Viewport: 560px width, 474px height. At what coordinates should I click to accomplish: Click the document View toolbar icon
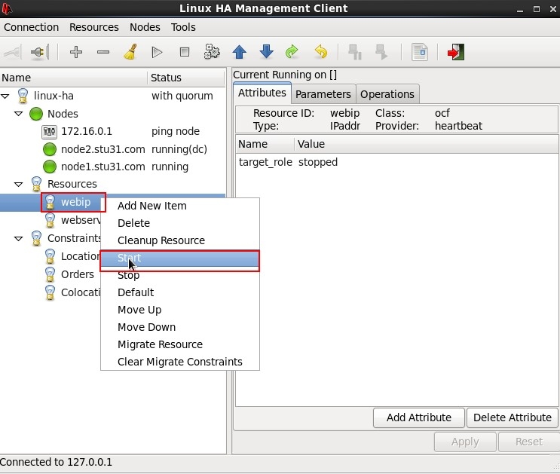click(420, 52)
